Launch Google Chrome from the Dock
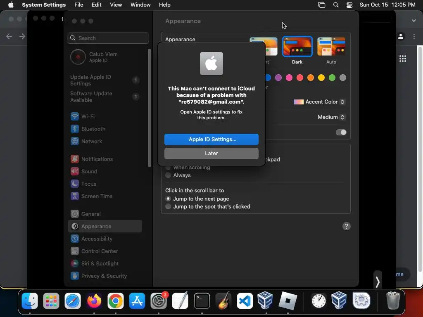 (116, 301)
